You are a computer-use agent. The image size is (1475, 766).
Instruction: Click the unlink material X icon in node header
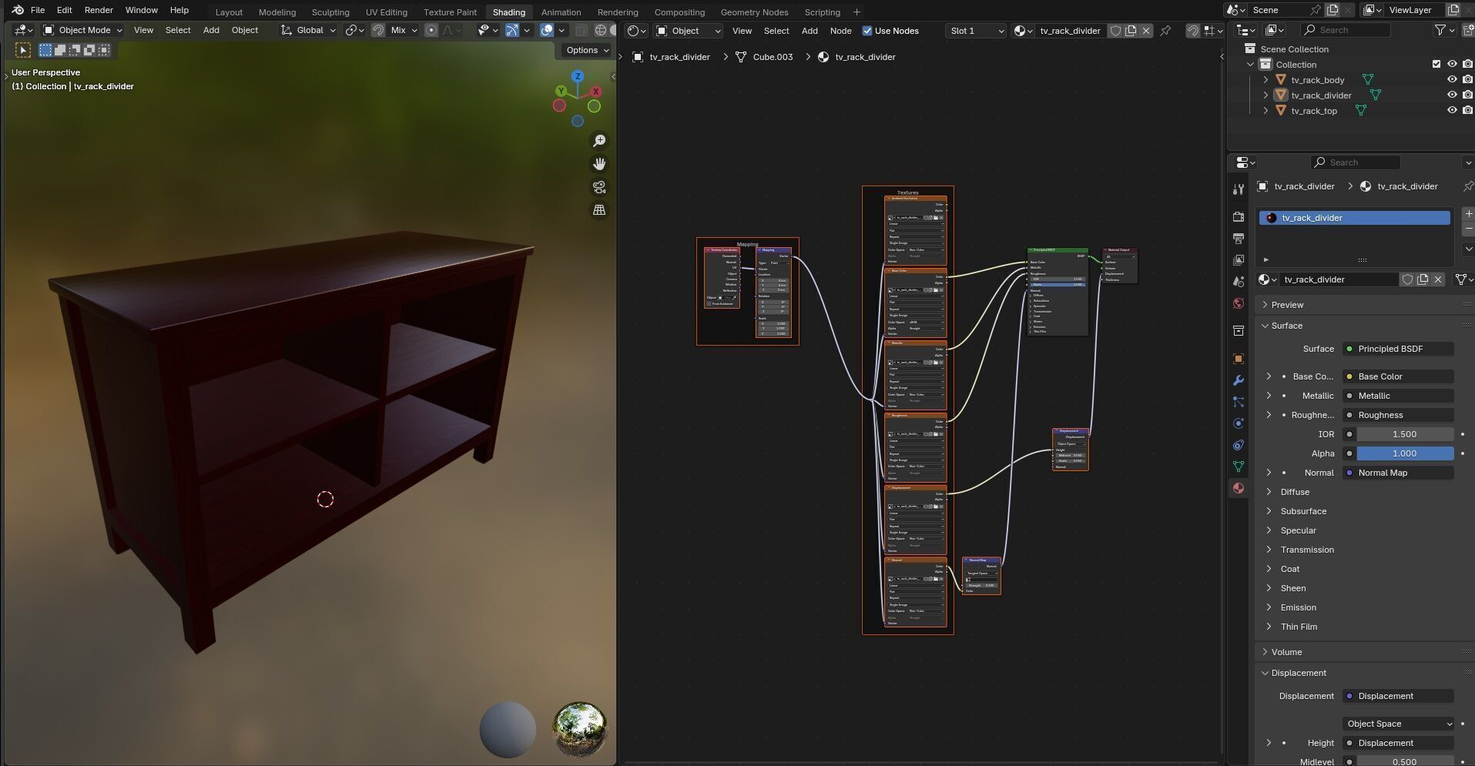click(1146, 31)
